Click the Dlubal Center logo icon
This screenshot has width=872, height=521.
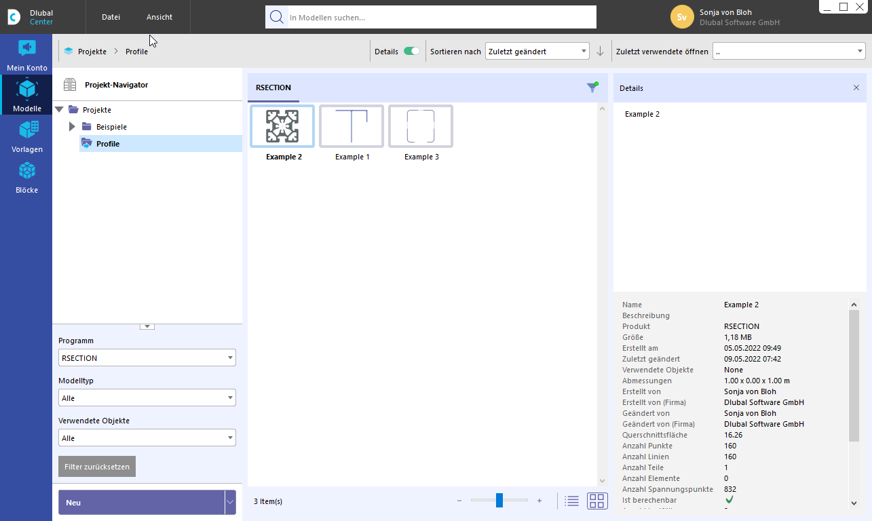pos(14,18)
